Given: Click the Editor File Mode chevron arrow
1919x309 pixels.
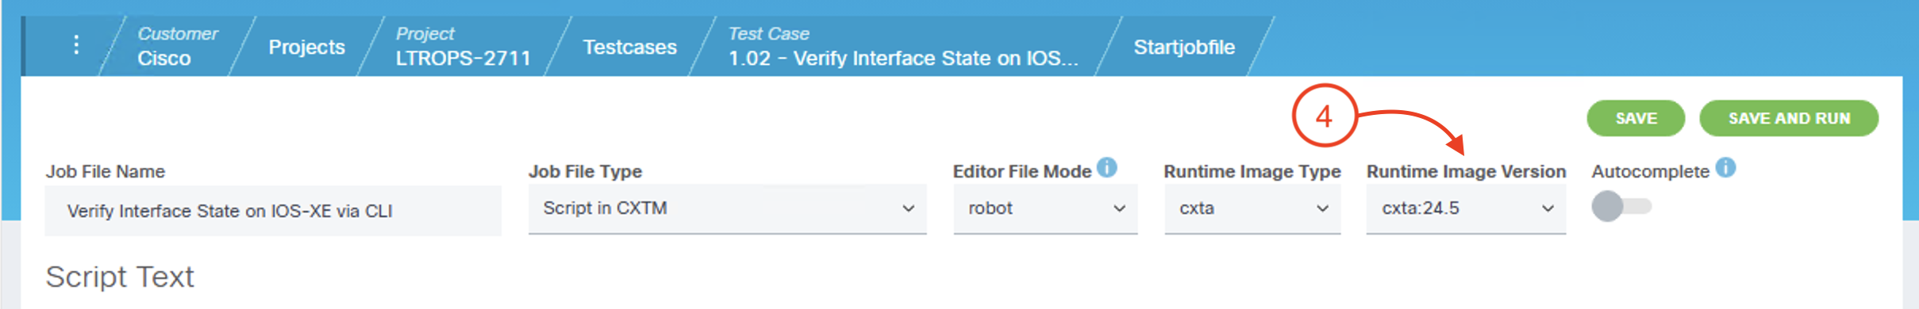Looking at the screenshot, I should coord(1119,208).
